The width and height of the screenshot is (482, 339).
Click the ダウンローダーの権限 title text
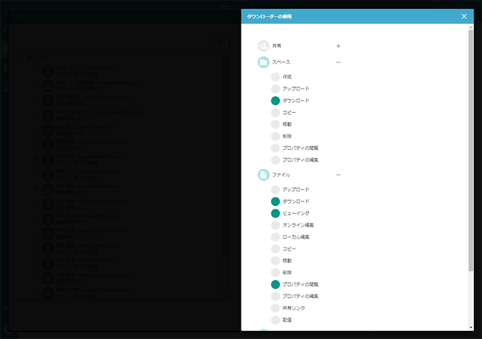[269, 16]
